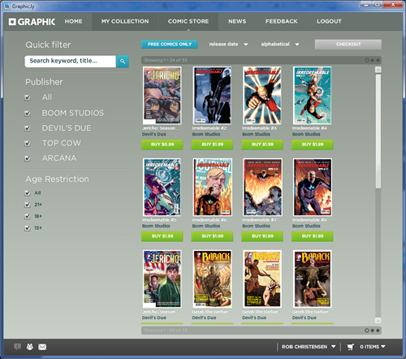Switch to MY COLLECTION tab
The width and height of the screenshot is (406, 359).
pos(125,21)
